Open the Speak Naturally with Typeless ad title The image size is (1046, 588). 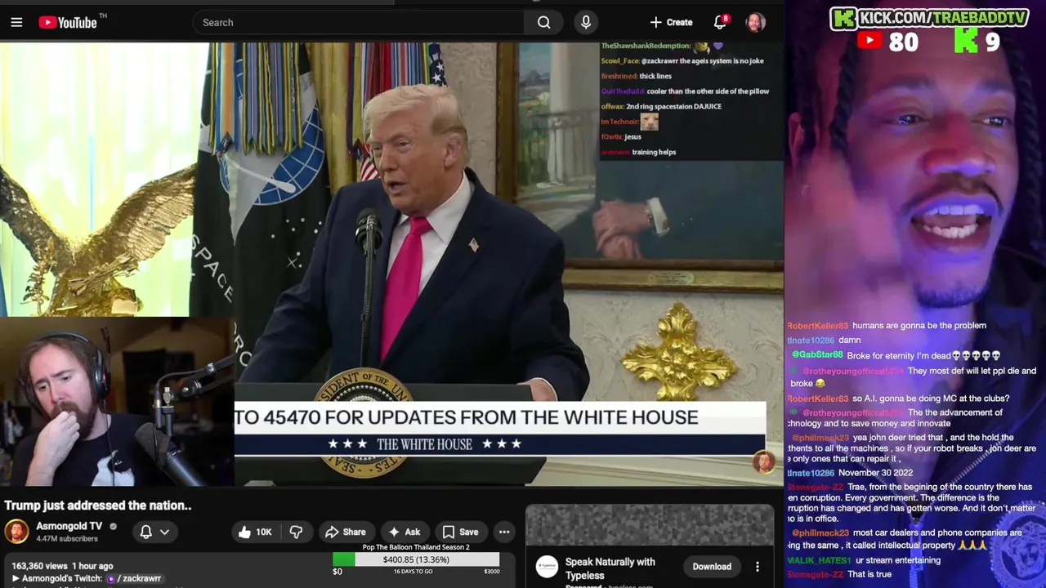[x=610, y=568]
